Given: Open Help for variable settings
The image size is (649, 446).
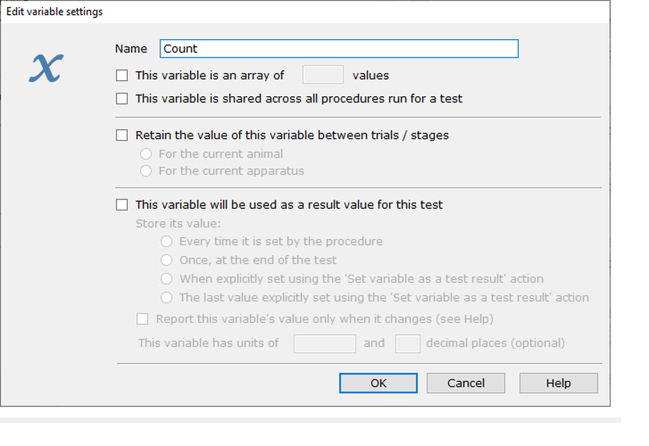Looking at the screenshot, I should click(558, 383).
